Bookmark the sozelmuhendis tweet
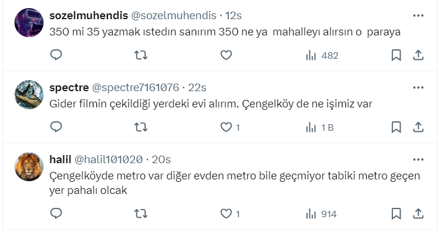The image size is (440, 234). [396, 55]
